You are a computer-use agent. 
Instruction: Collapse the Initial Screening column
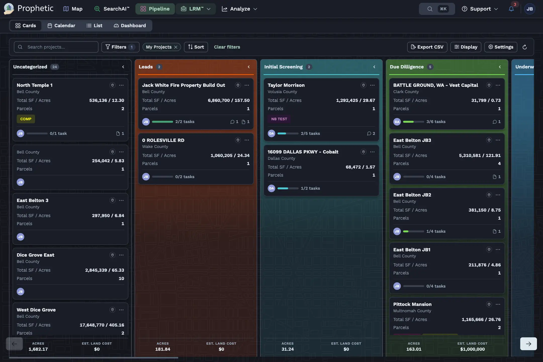click(x=374, y=67)
